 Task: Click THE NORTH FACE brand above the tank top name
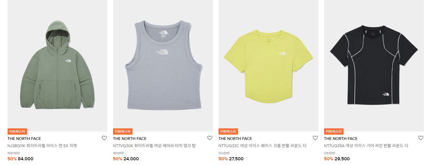point(130,138)
